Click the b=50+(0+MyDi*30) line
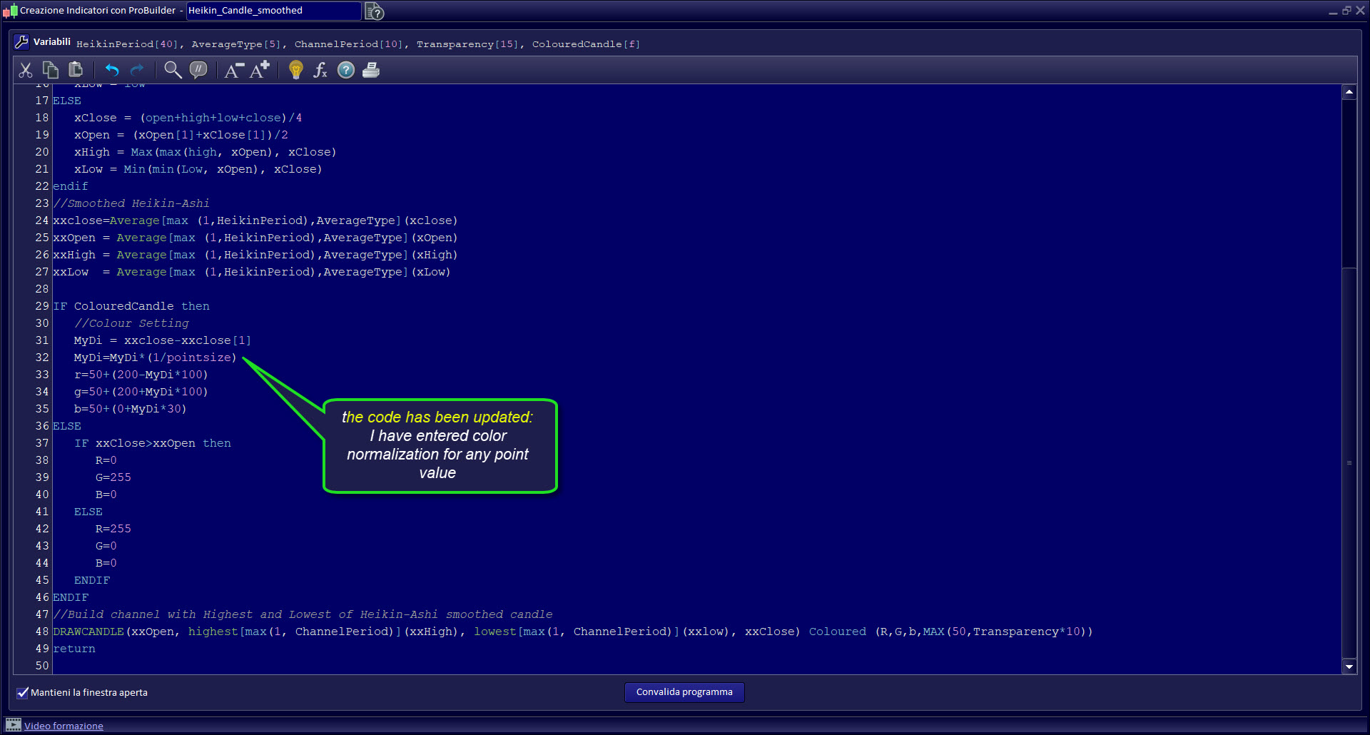This screenshot has height=735, width=1370. tap(130, 409)
